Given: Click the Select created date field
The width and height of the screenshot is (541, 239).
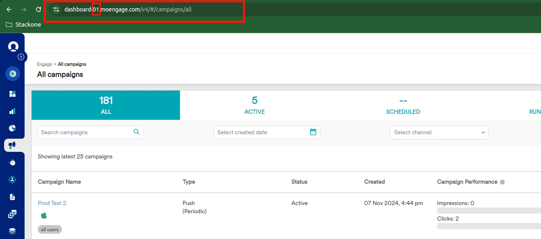Looking at the screenshot, I should pyautogui.click(x=267, y=132).
